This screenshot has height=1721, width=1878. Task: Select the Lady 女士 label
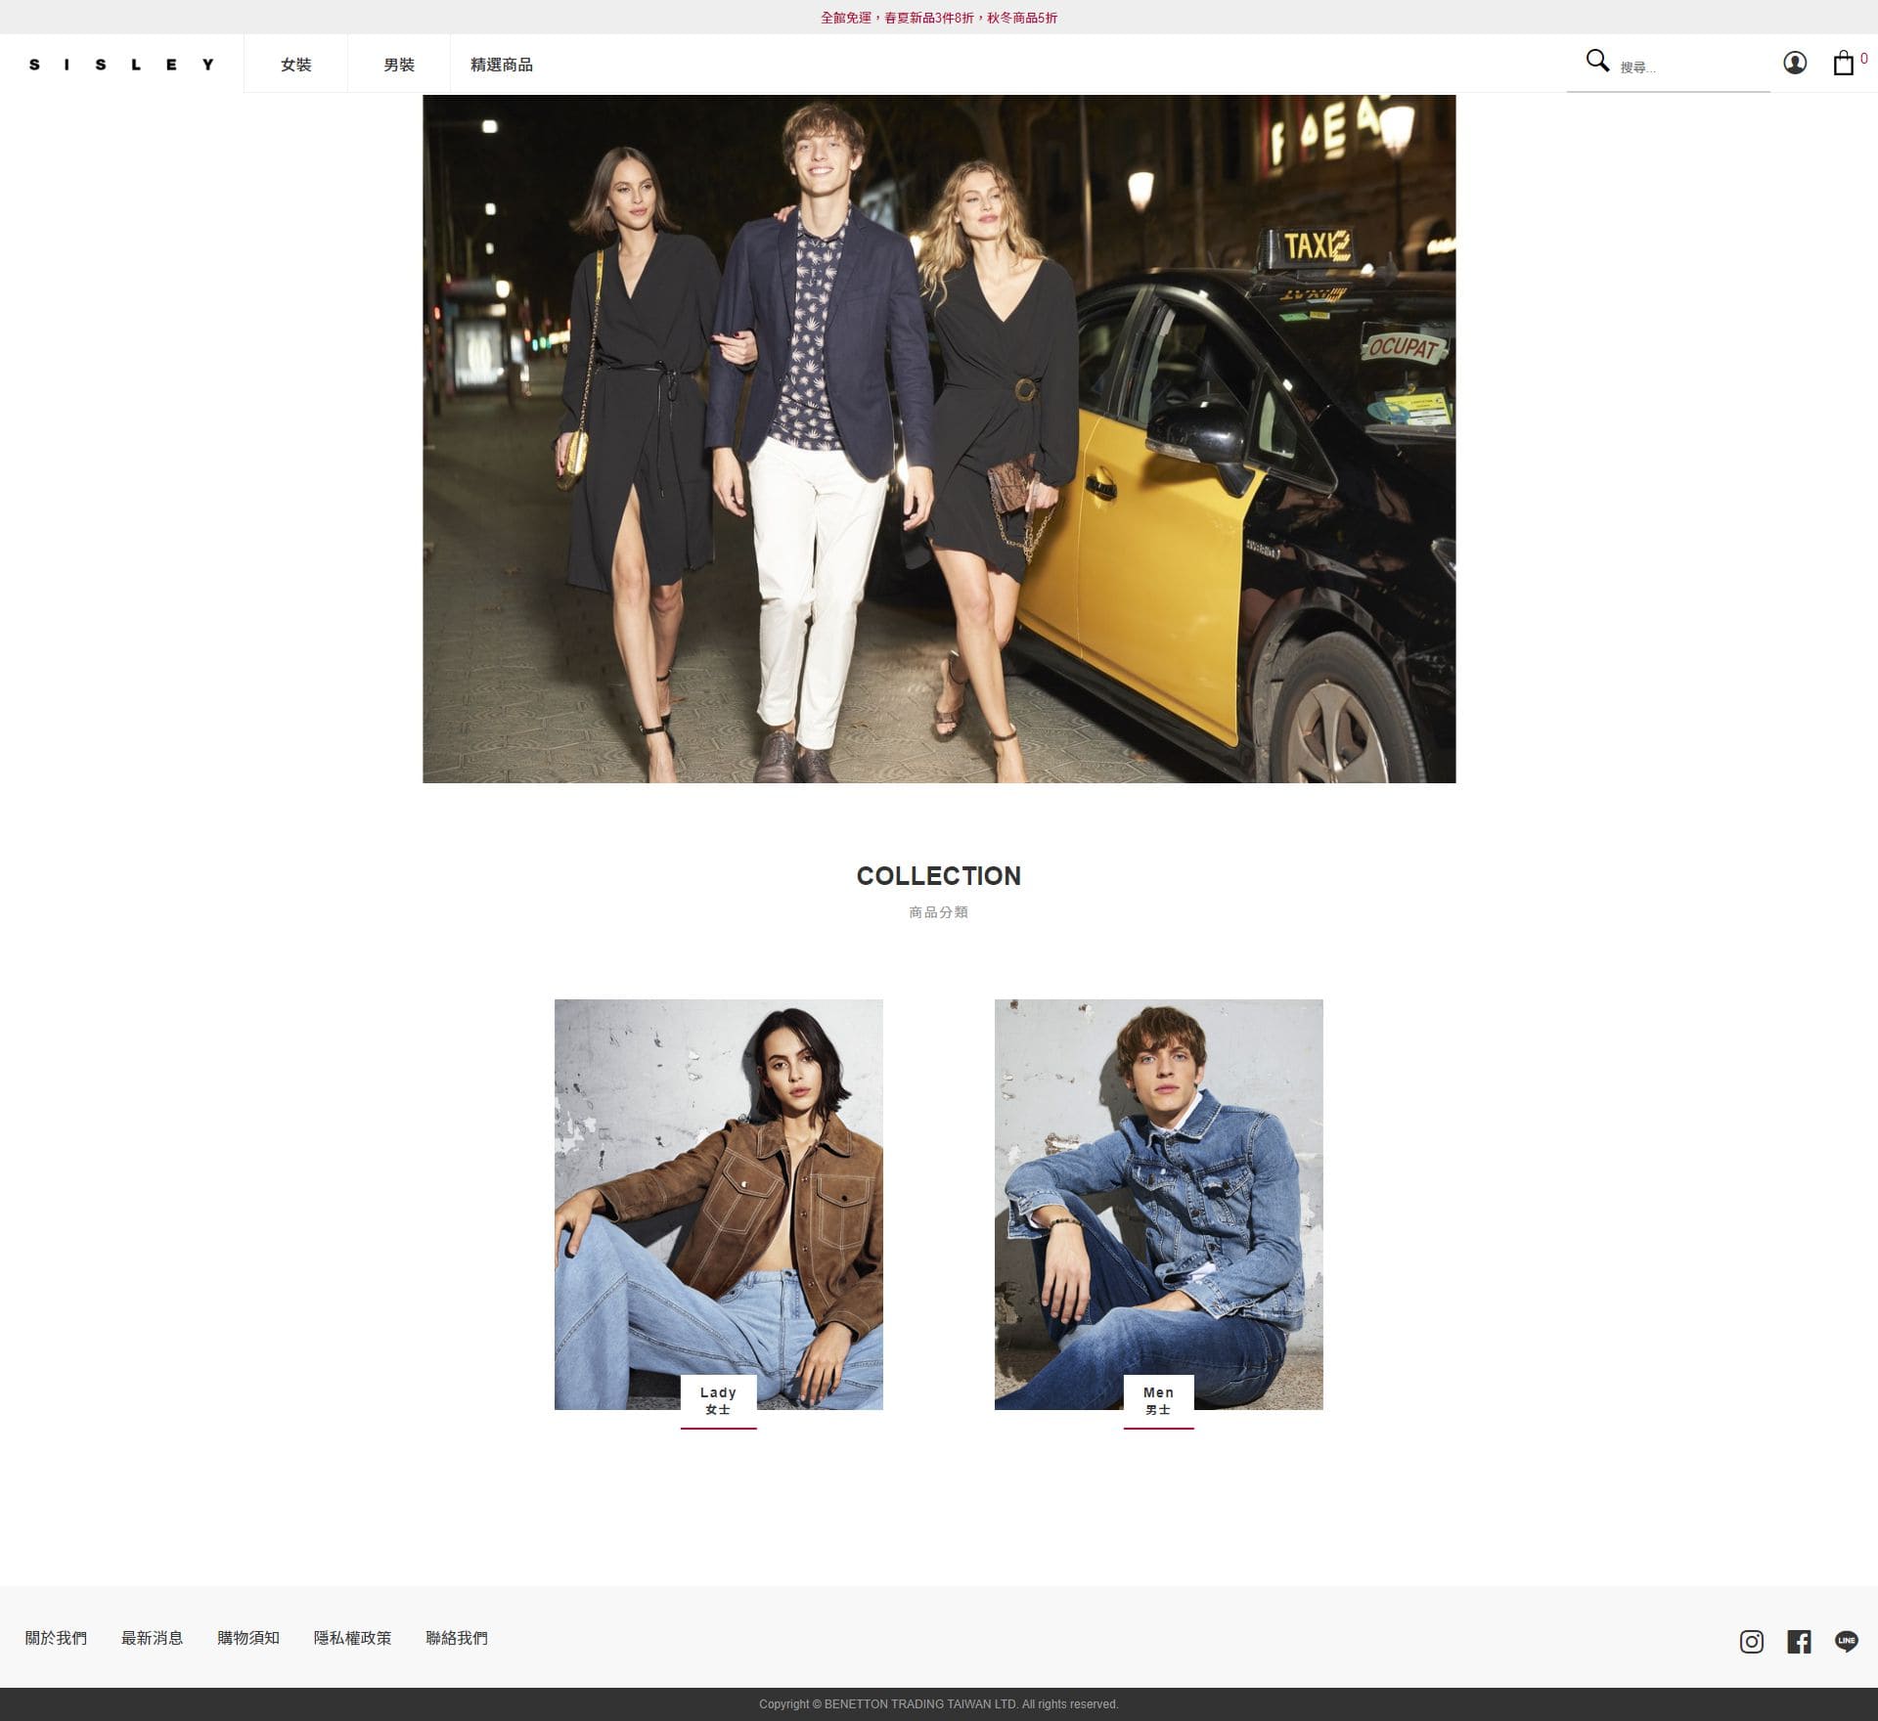coord(718,1400)
